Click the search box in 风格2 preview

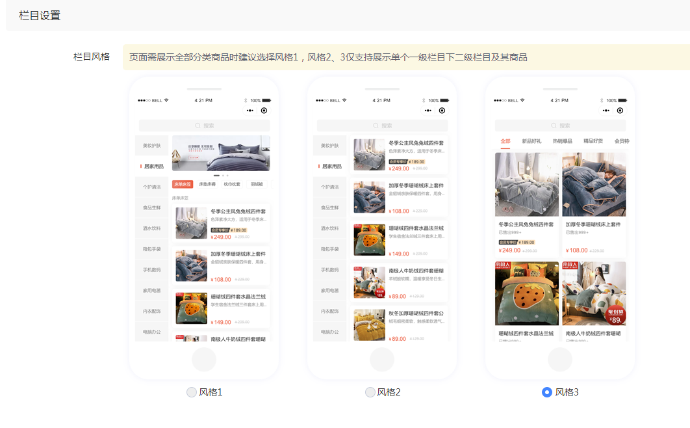[x=383, y=126]
